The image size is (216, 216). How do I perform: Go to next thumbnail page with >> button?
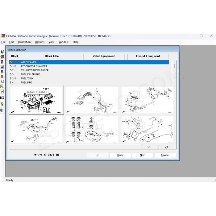167,147
